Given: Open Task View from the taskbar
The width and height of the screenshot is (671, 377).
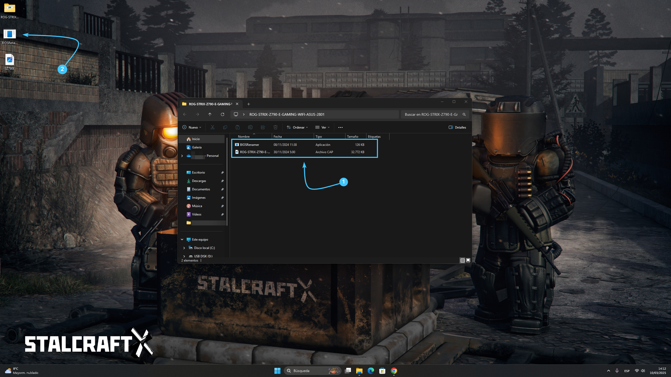Looking at the screenshot, I should 348,371.
